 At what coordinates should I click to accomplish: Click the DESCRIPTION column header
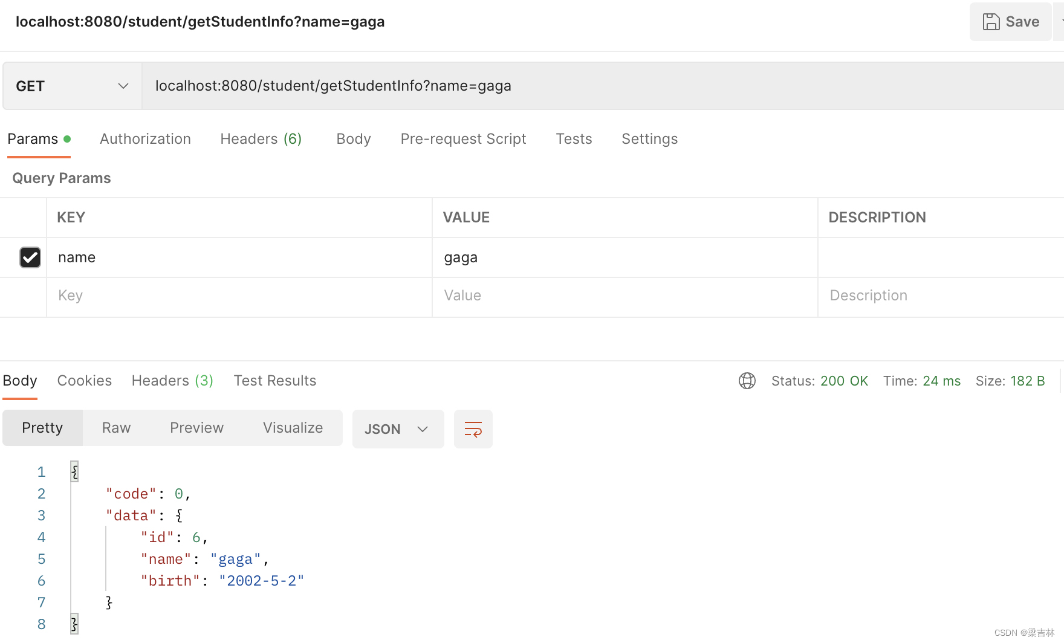click(x=877, y=218)
